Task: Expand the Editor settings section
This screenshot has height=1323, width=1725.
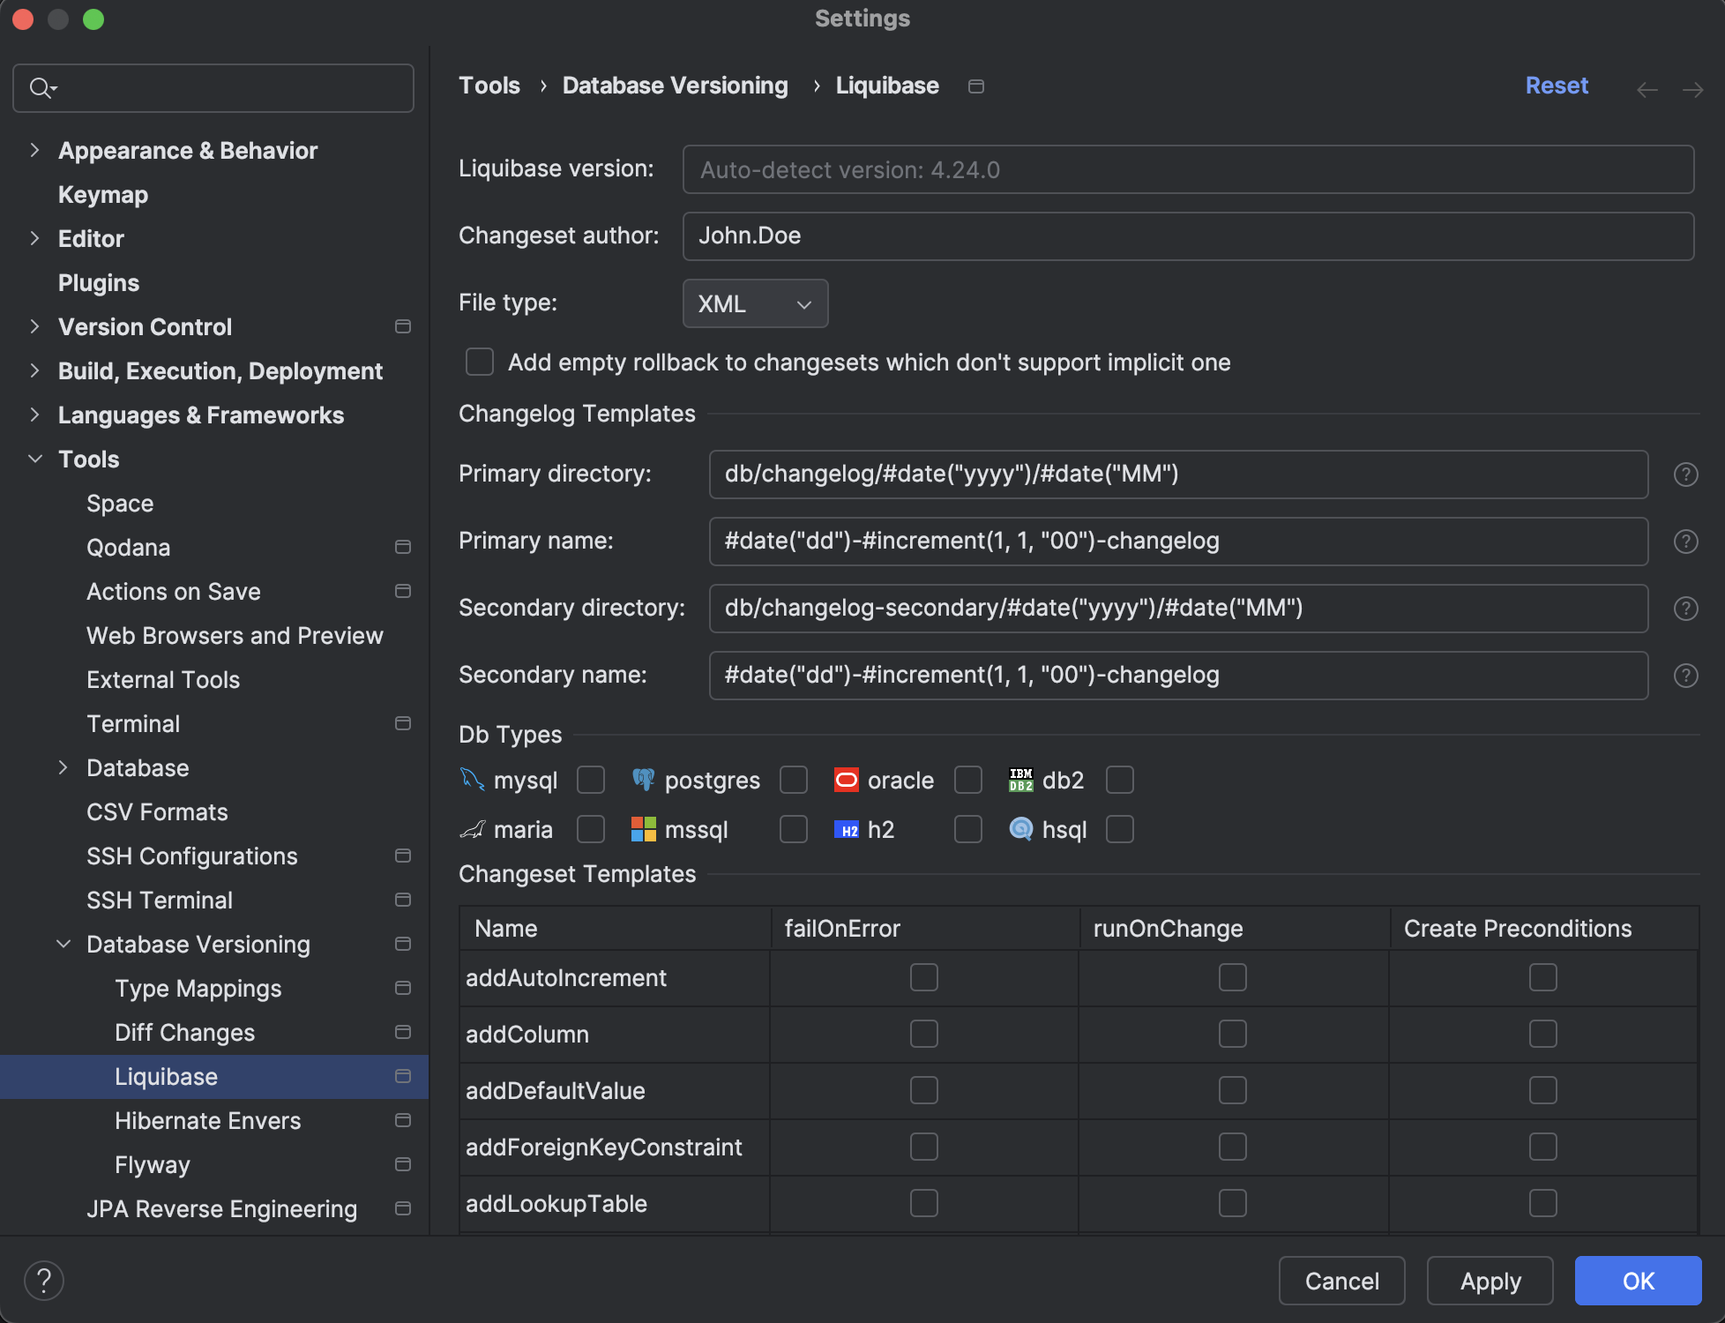Action: [34, 238]
